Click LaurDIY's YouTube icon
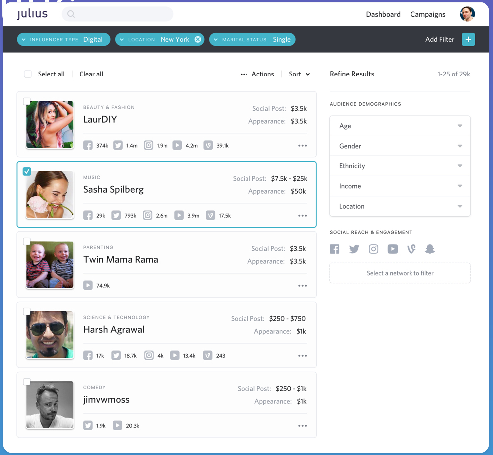 coord(177,145)
